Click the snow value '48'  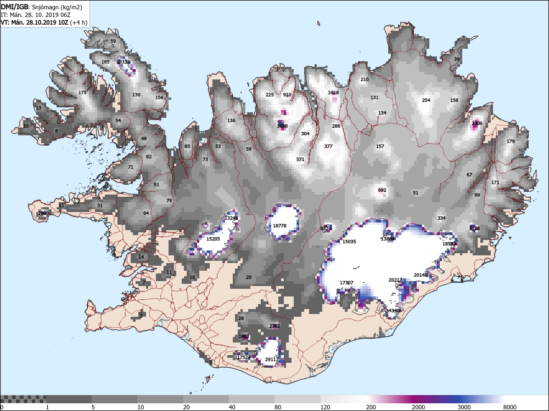144,139
